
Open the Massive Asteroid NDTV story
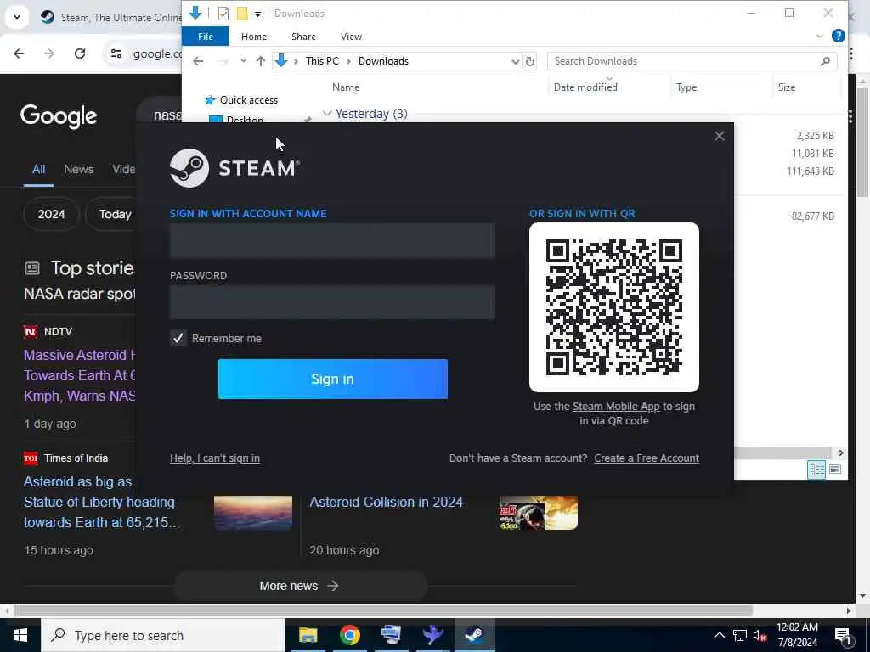click(79, 375)
